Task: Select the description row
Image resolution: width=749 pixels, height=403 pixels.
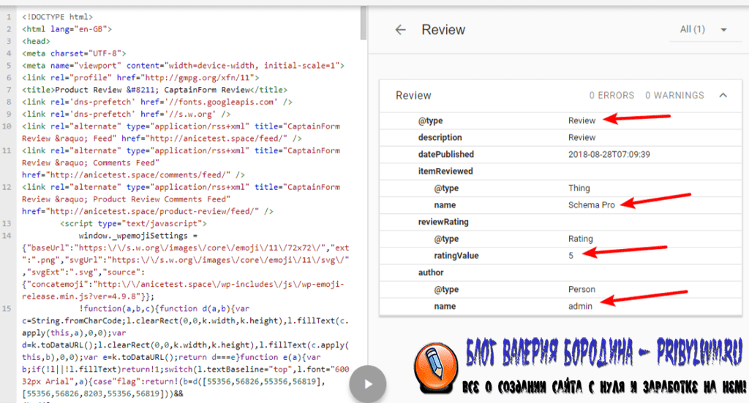Action: [560, 137]
